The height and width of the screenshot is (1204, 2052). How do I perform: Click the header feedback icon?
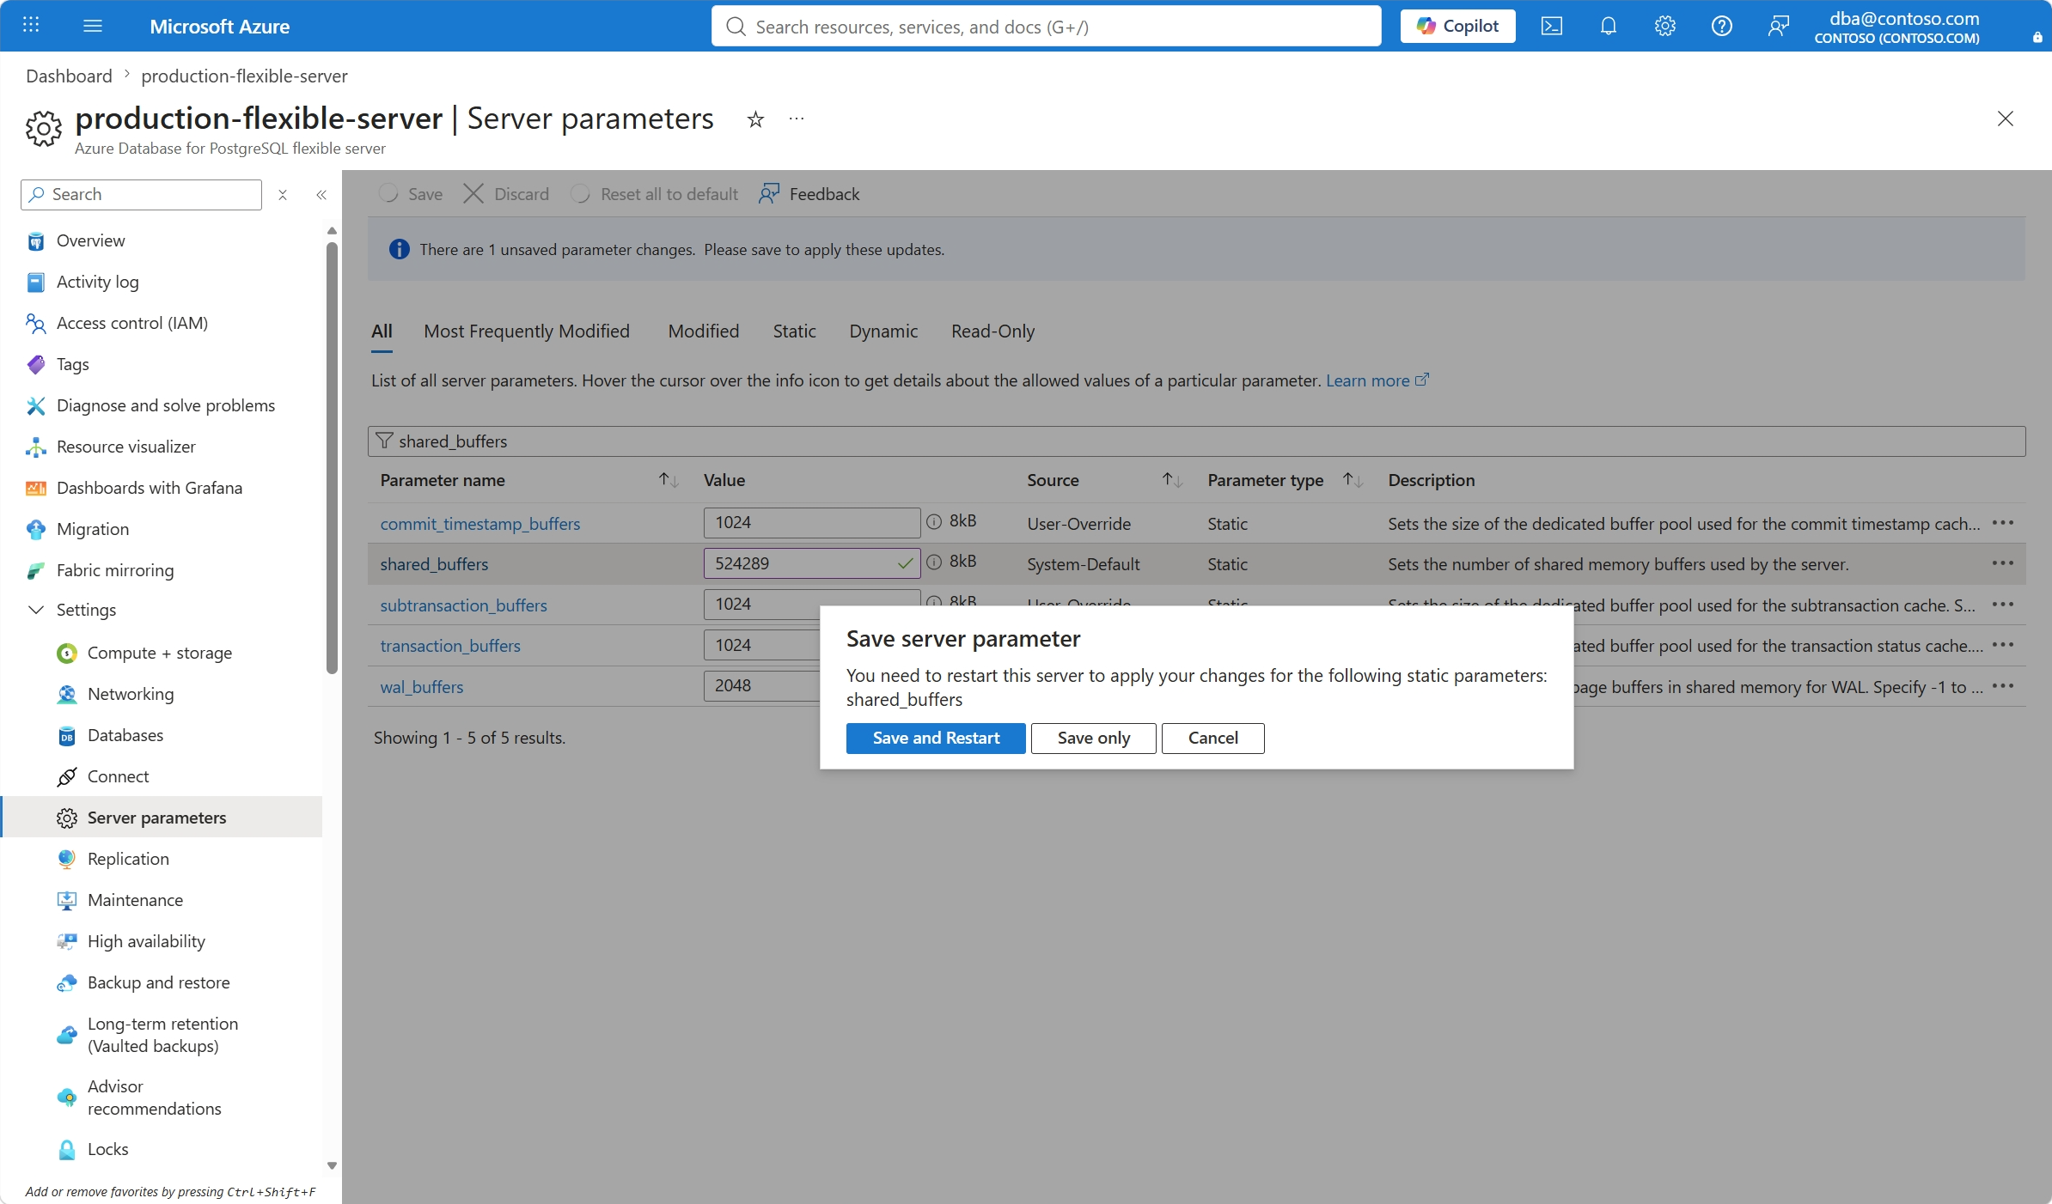click(1779, 26)
